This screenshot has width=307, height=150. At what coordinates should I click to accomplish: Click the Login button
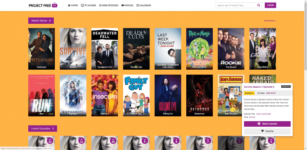pyautogui.click(x=271, y=5)
